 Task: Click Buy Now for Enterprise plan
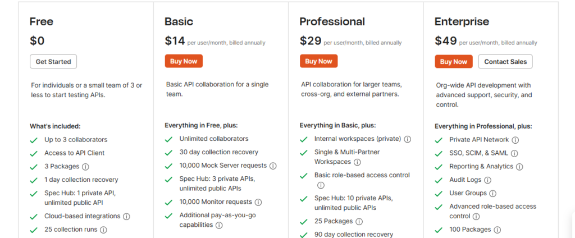point(454,62)
